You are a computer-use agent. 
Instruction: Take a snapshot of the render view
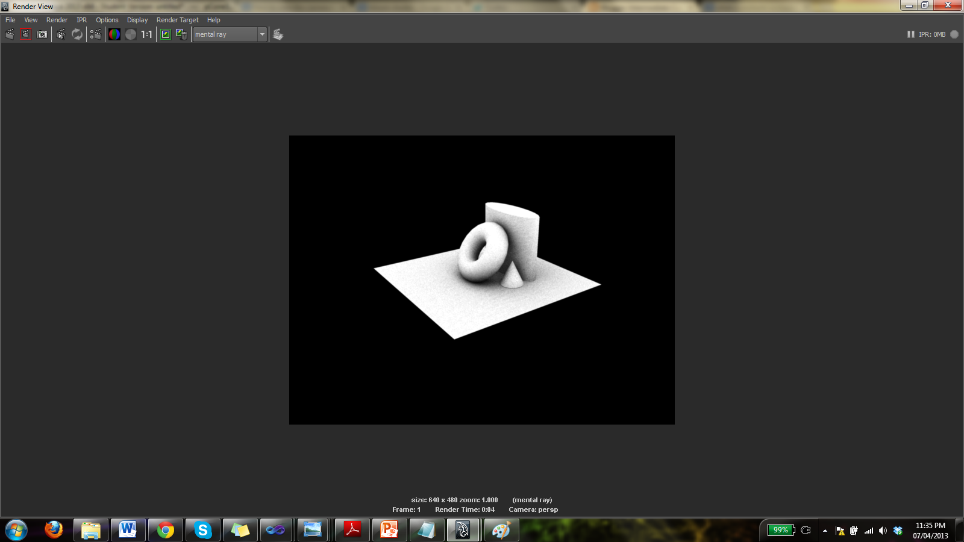tap(42, 34)
